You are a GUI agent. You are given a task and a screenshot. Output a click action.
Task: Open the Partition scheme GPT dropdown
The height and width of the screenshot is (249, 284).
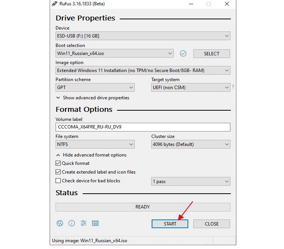[x=95, y=88]
